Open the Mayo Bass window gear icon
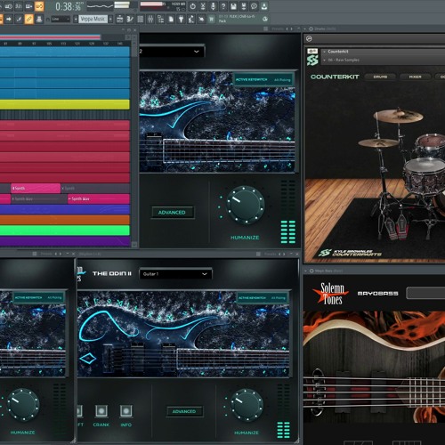The image size is (445, 445). tap(311, 271)
